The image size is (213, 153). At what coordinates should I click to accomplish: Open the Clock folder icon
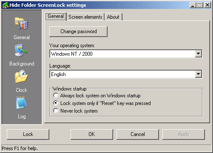click(x=21, y=76)
